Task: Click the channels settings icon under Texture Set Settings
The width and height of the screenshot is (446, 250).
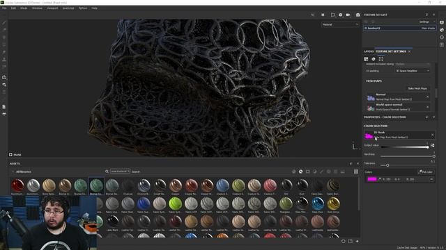Action: (366, 59)
